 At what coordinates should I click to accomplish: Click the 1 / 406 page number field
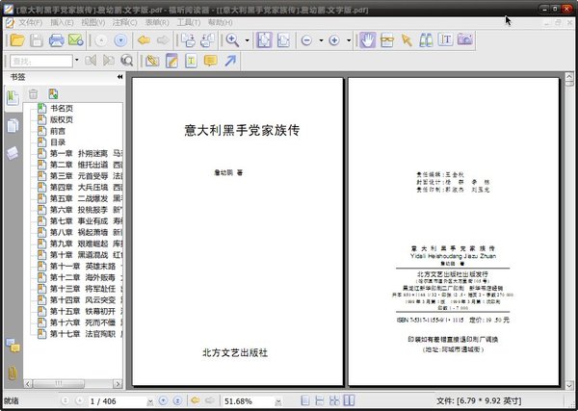click(x=117, y=401)
